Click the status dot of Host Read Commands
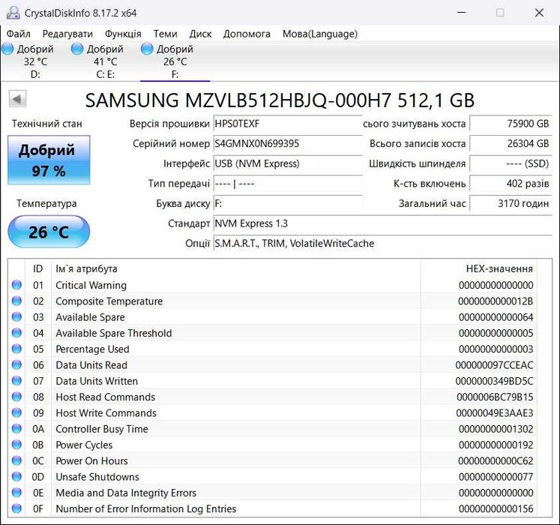The height and width of the screenshot is (525, 560). click(16, 397)
